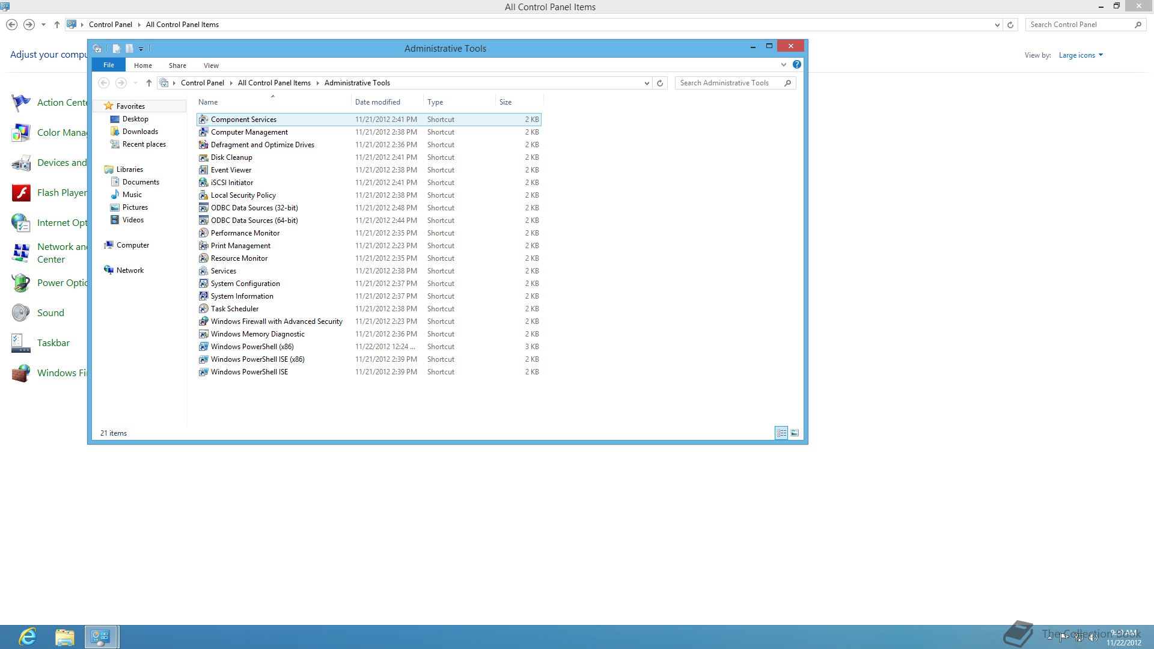This screenshot has height=649, width=1154.
Task: Click the Windows Memory Diagnostic icon
Action: click(x=203, y=334)
